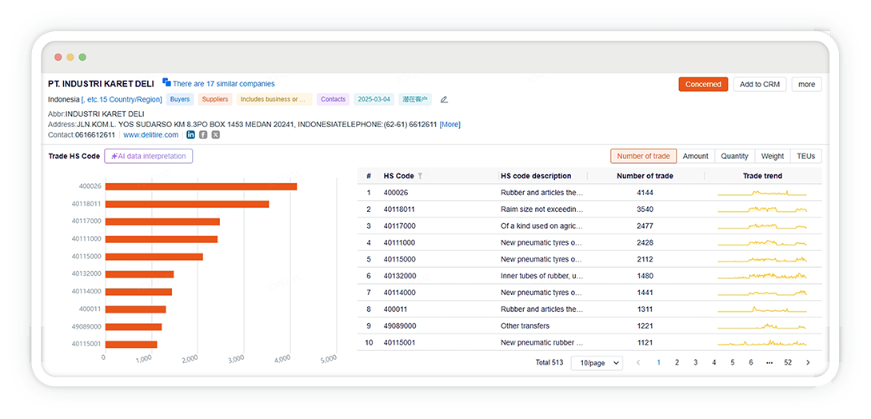This screenshot has width=871, height=419.
Task: Open the Facebook page icon
Action: [x=203, y=134]
